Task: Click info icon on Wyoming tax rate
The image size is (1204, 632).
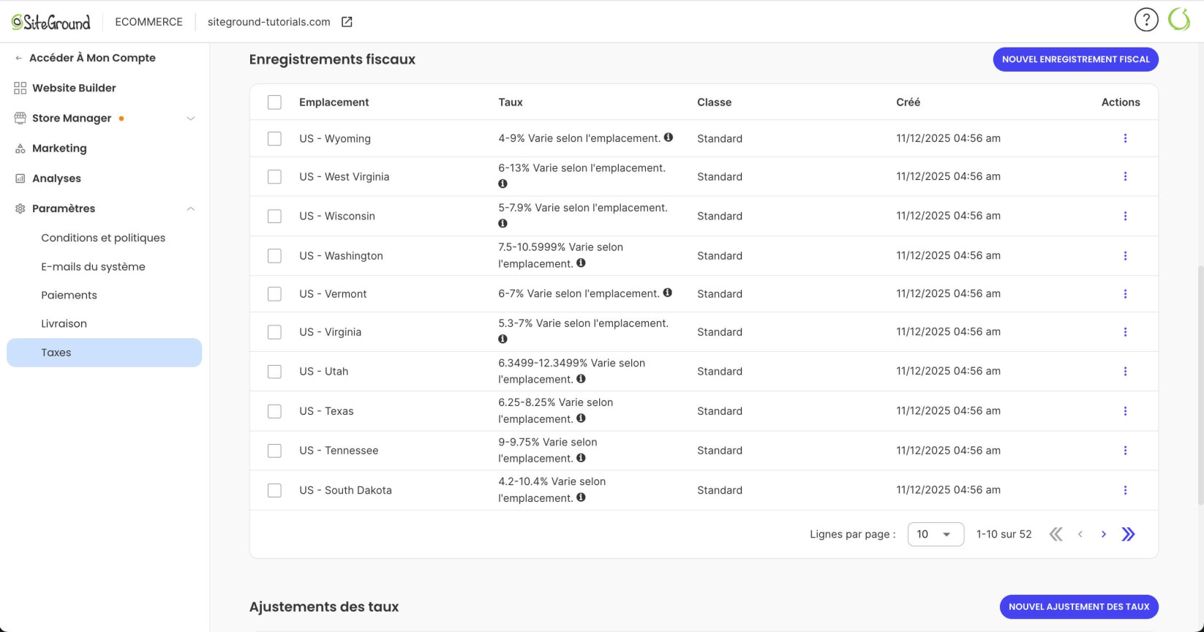Action: pyautogui.click(x=669, y=138)
